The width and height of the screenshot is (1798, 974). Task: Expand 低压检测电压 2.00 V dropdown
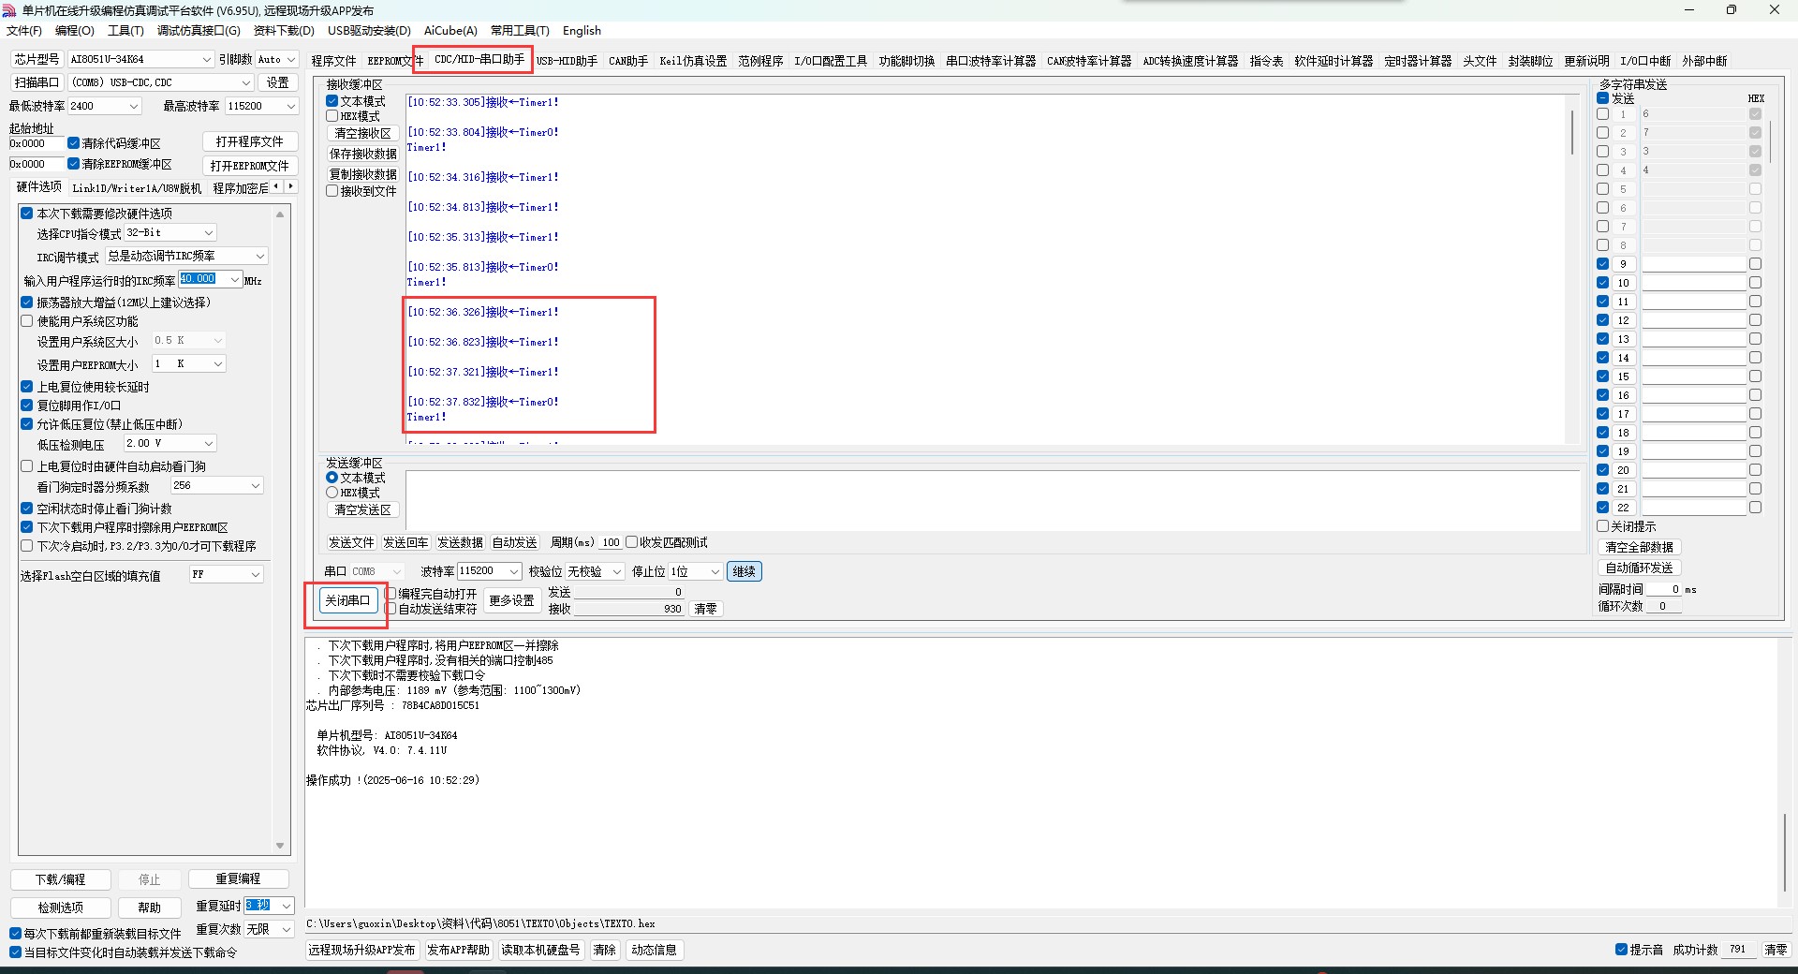click(169, 443)
